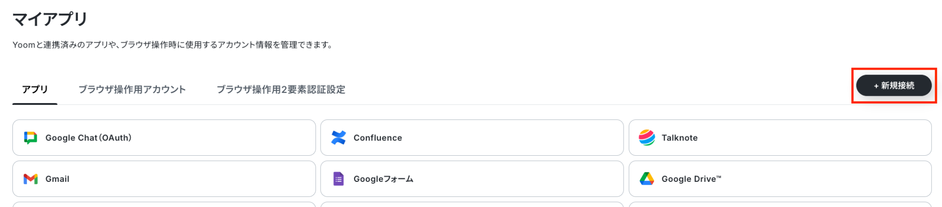942x207 pixels.
Task: Click the Talknote logo icon
Action: (647, 138)
